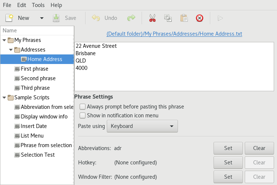
Task: Click the Copy item icon
Action: [x=168, y=18]
